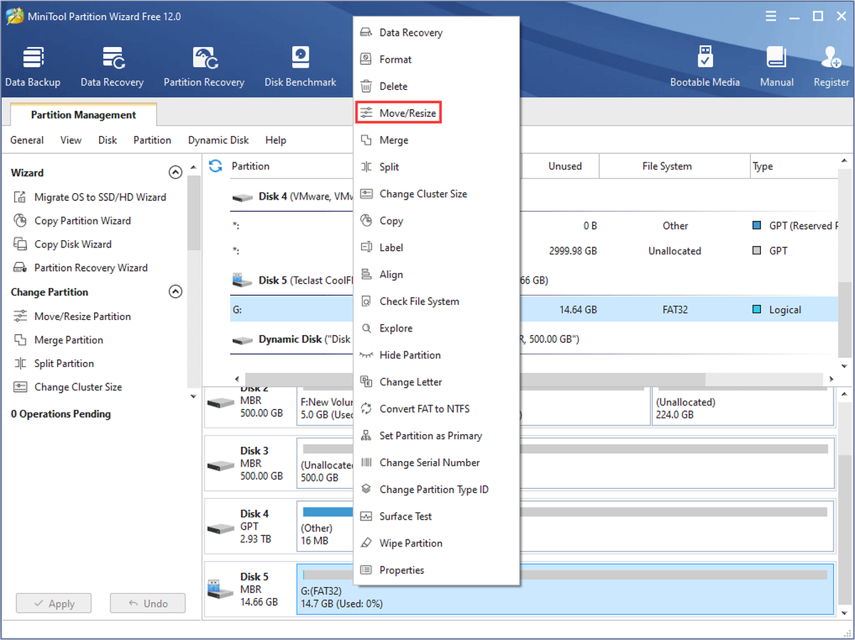Viewport: 855px width, 640px height.
Task: Choose Delete from context menu
Action: tap(437, 86)
